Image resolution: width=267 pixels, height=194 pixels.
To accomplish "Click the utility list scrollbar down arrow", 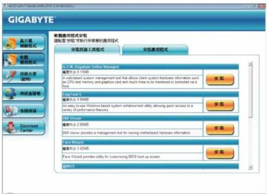I will 250,168.
